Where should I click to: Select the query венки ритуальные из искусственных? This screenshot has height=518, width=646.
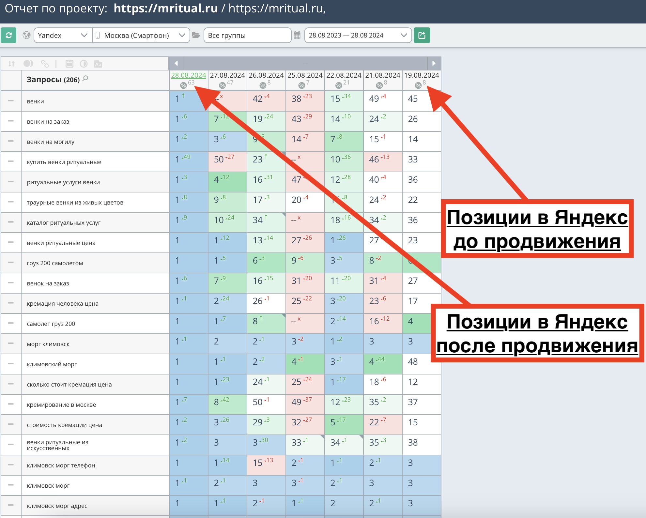click(57, 445)
